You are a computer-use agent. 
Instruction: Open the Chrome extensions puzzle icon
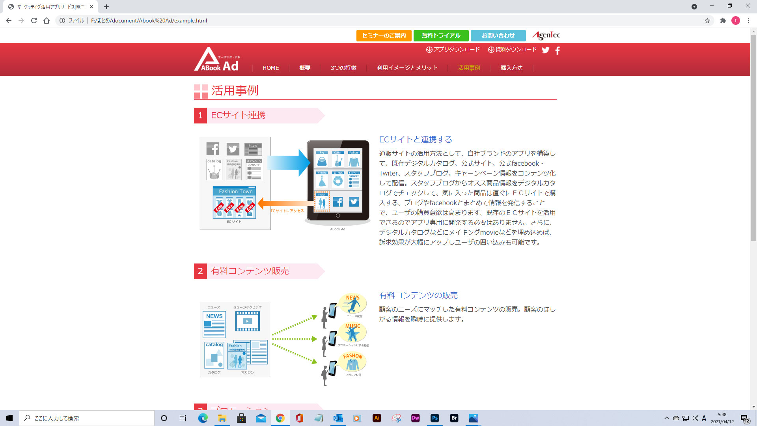point(723,21)
